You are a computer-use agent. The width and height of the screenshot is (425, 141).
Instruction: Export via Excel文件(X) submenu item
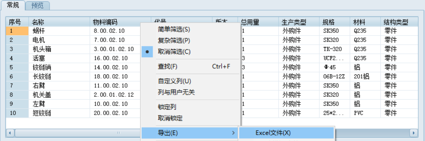[x=273, y=133]
